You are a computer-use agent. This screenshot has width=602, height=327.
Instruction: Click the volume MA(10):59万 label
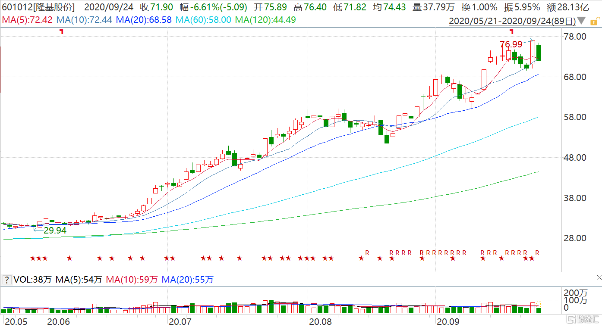coord(132,280)
